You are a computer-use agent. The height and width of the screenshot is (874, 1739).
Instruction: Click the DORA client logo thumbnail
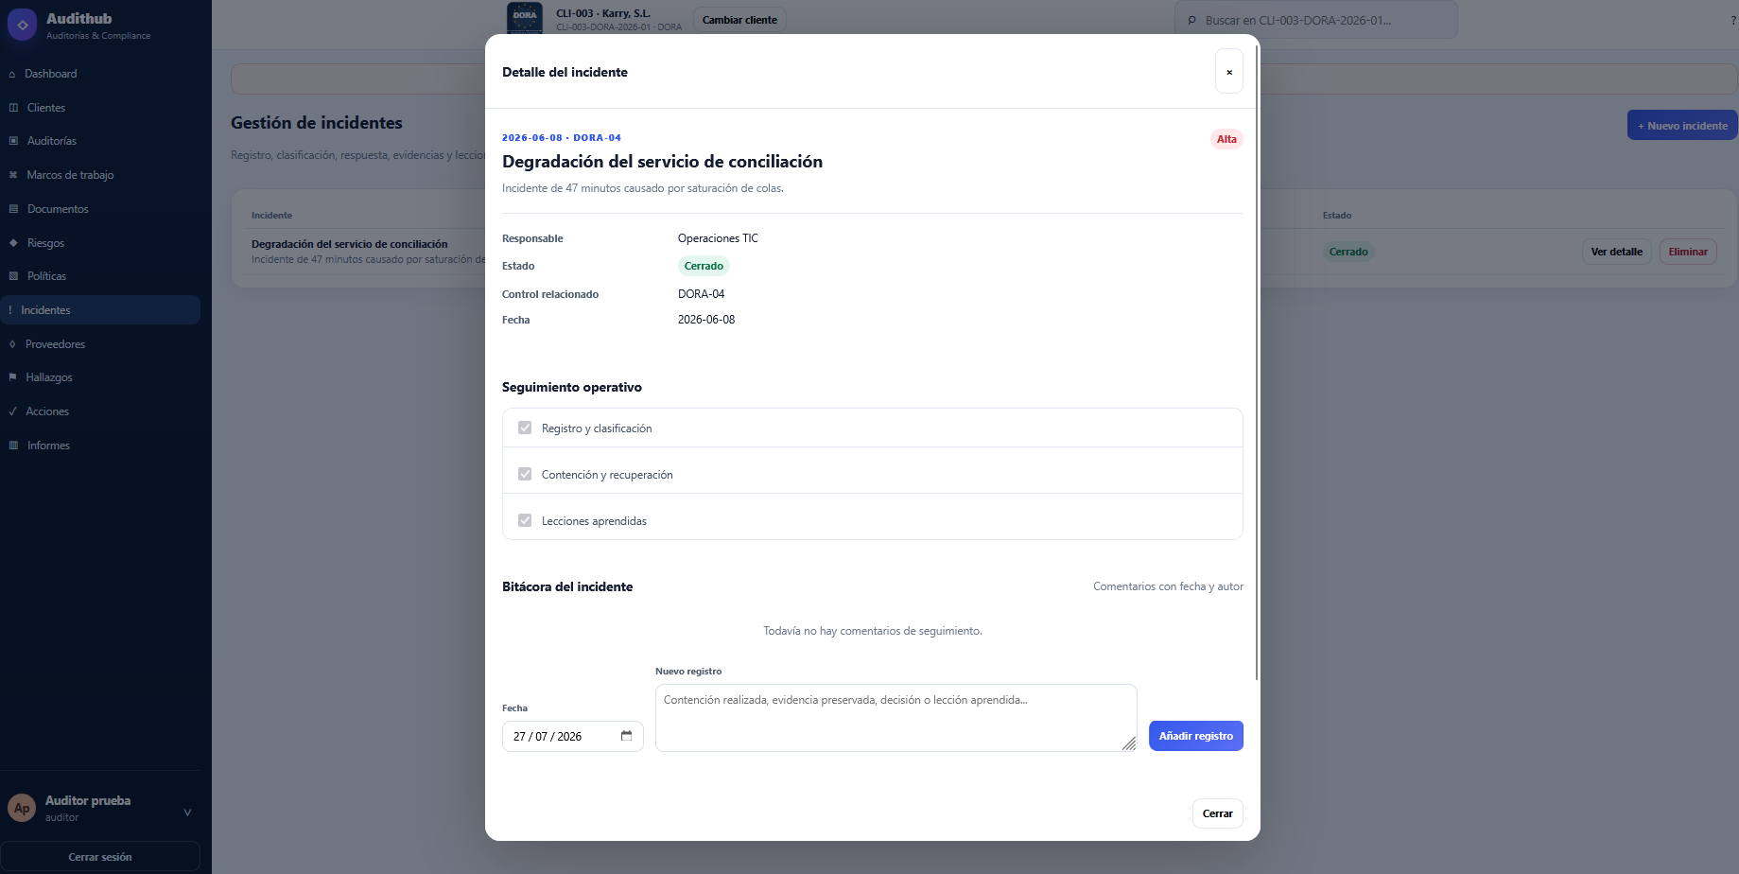pyautogui.click(x=525, y=18)
